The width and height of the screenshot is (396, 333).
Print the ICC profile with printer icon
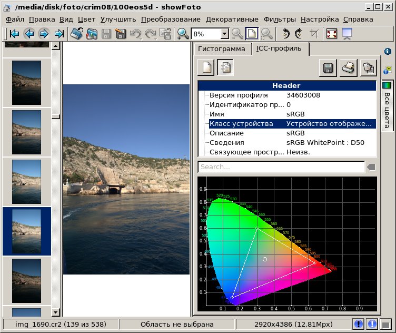point(348,67)
